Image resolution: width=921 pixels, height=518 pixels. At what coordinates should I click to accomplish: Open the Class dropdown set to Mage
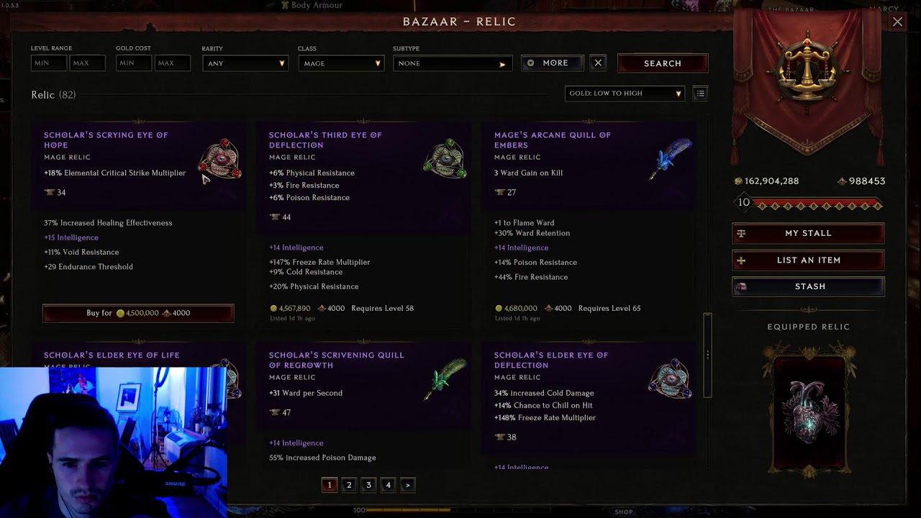click(340, 63)
